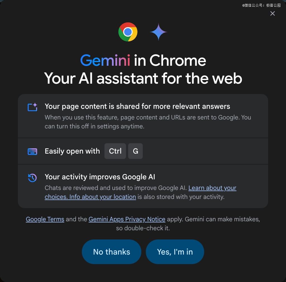Viewport: 286px width, 282px height.
Task: Close the Gemini in Chrome dialog
Action: (x=273, y=13)
